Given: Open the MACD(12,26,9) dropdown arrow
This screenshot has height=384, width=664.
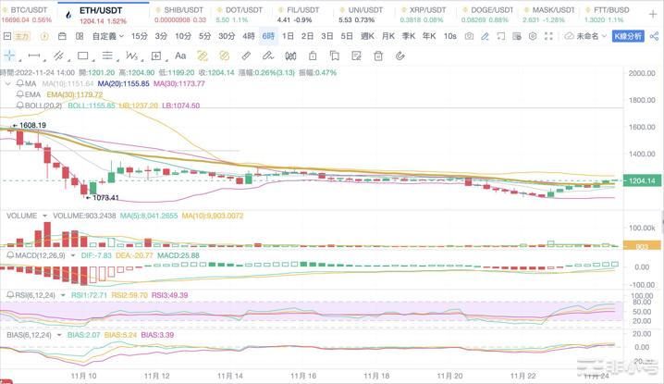Looking at the screenshot, I should pyautogui.click(x=73, y=255).
